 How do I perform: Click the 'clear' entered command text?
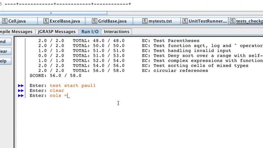pos(57,90)
